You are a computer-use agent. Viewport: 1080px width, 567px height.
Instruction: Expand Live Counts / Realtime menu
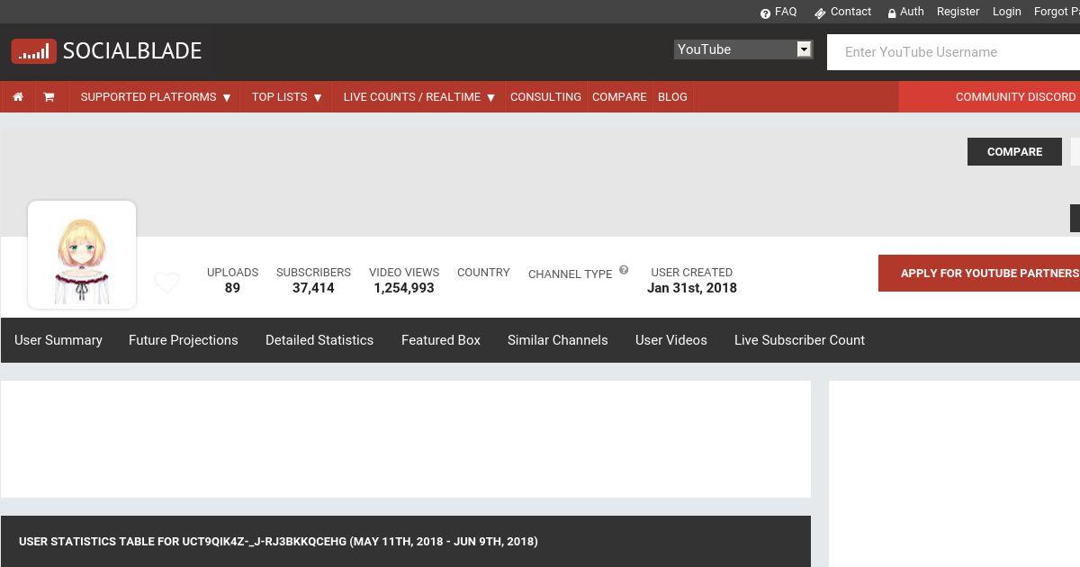coord(418,97)
